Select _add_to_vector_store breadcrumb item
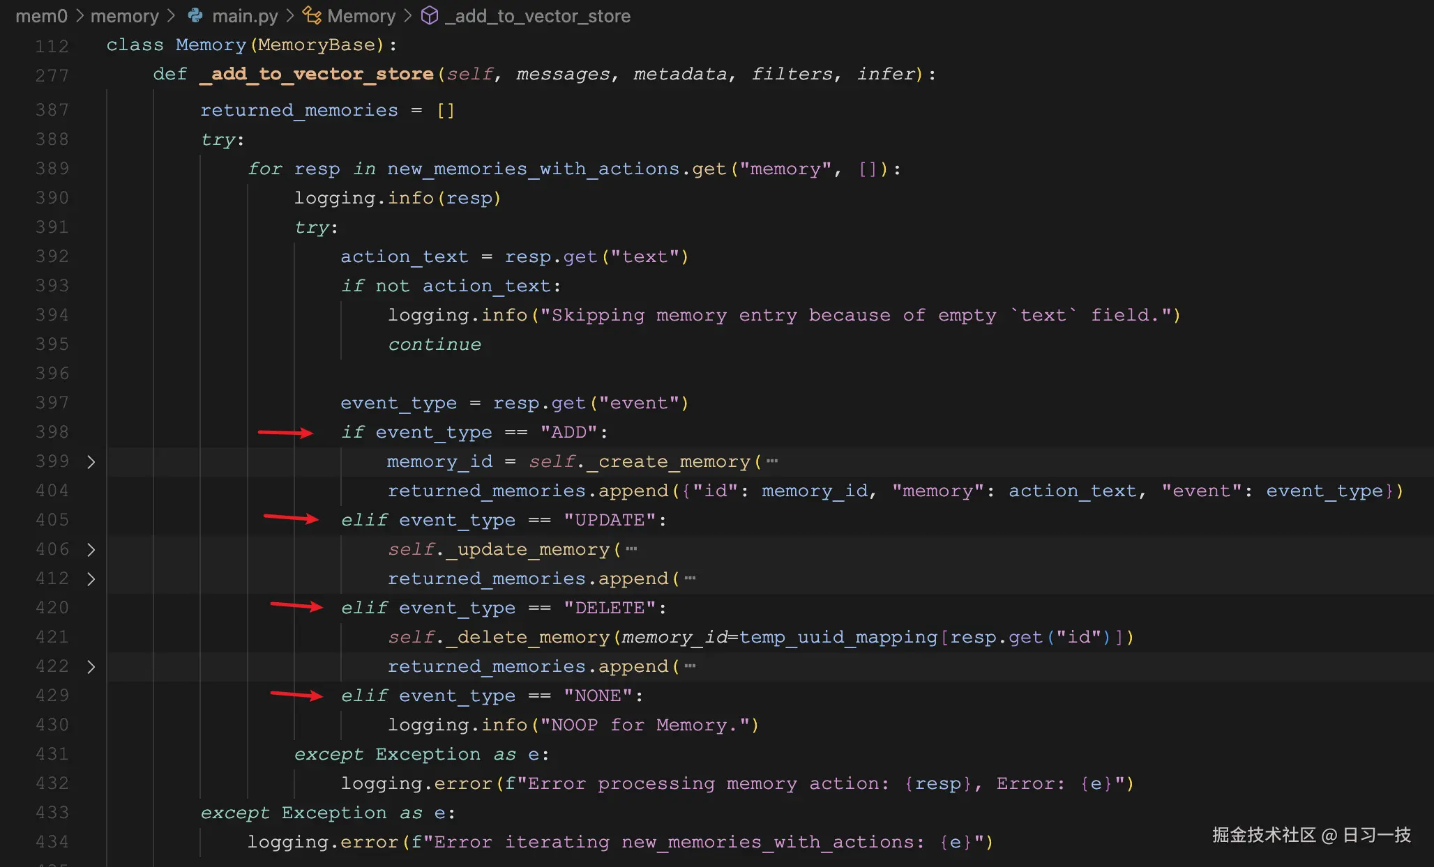 537,16
